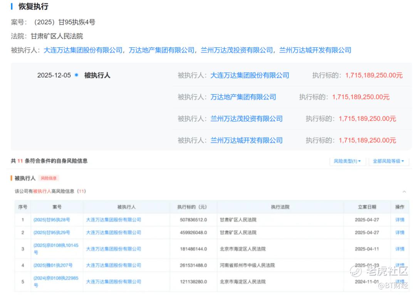The image size is (416, 295).
Task: Collapse the 被执行人 high-risk info section
Action: [404, 192]
